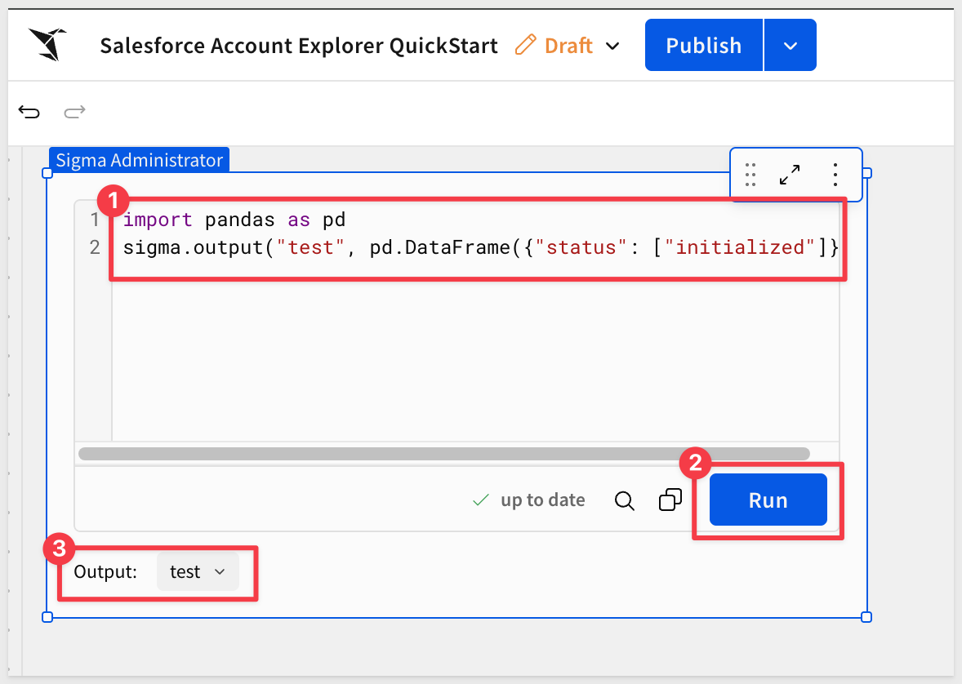Expand the arrow next to Publish
The width and height of the screenshot is (962, 684).
[x=790, y=46]
